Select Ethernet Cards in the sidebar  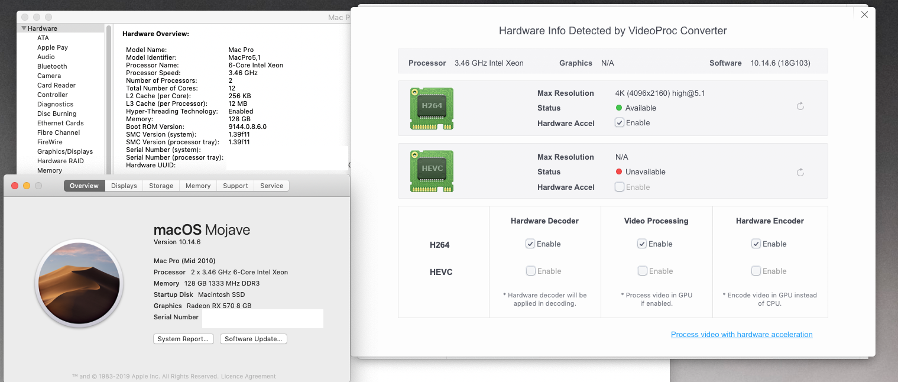pos(60,123)
